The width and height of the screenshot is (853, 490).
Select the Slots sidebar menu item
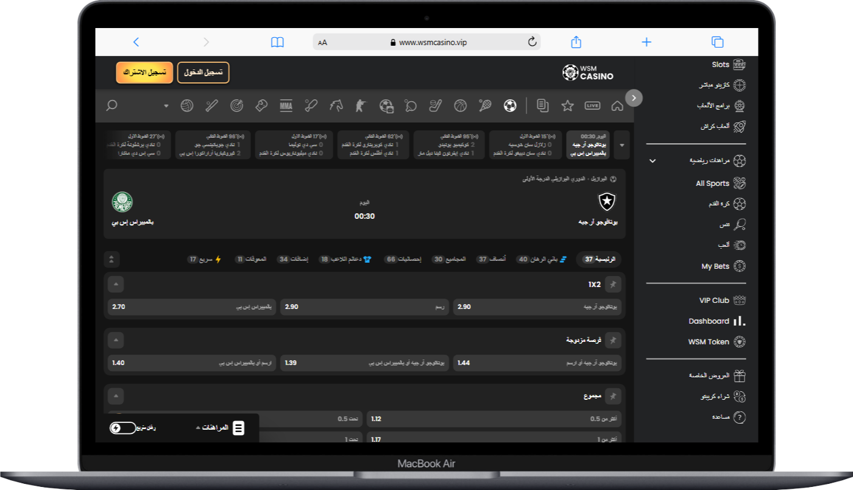tap(721, 65)
